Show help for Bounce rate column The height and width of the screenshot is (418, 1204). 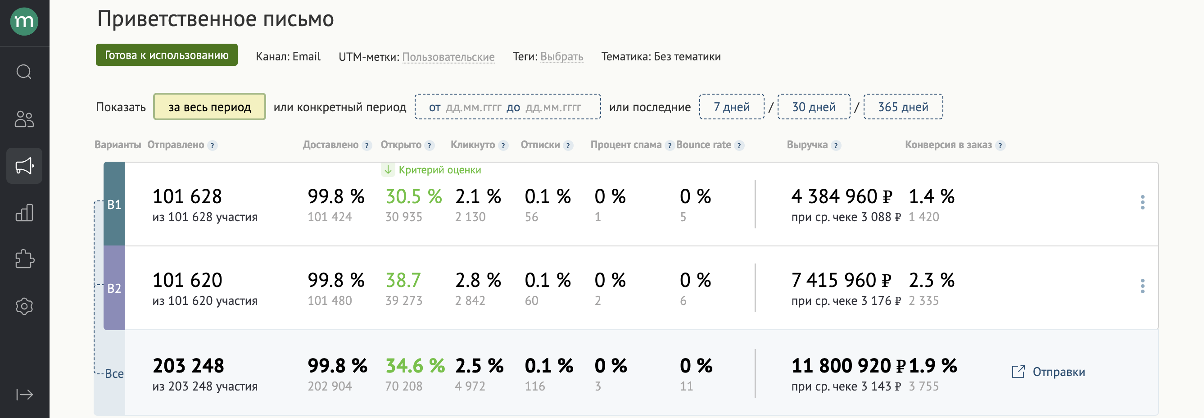[x=739, y=145]
